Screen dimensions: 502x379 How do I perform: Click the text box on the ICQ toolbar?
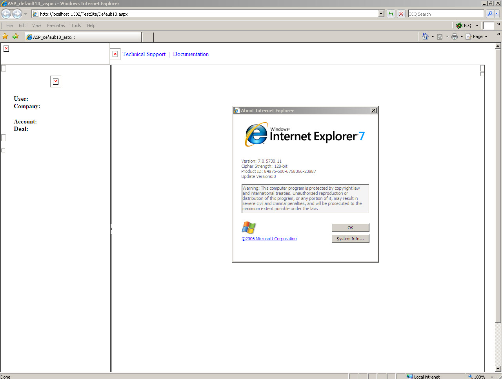489,25
